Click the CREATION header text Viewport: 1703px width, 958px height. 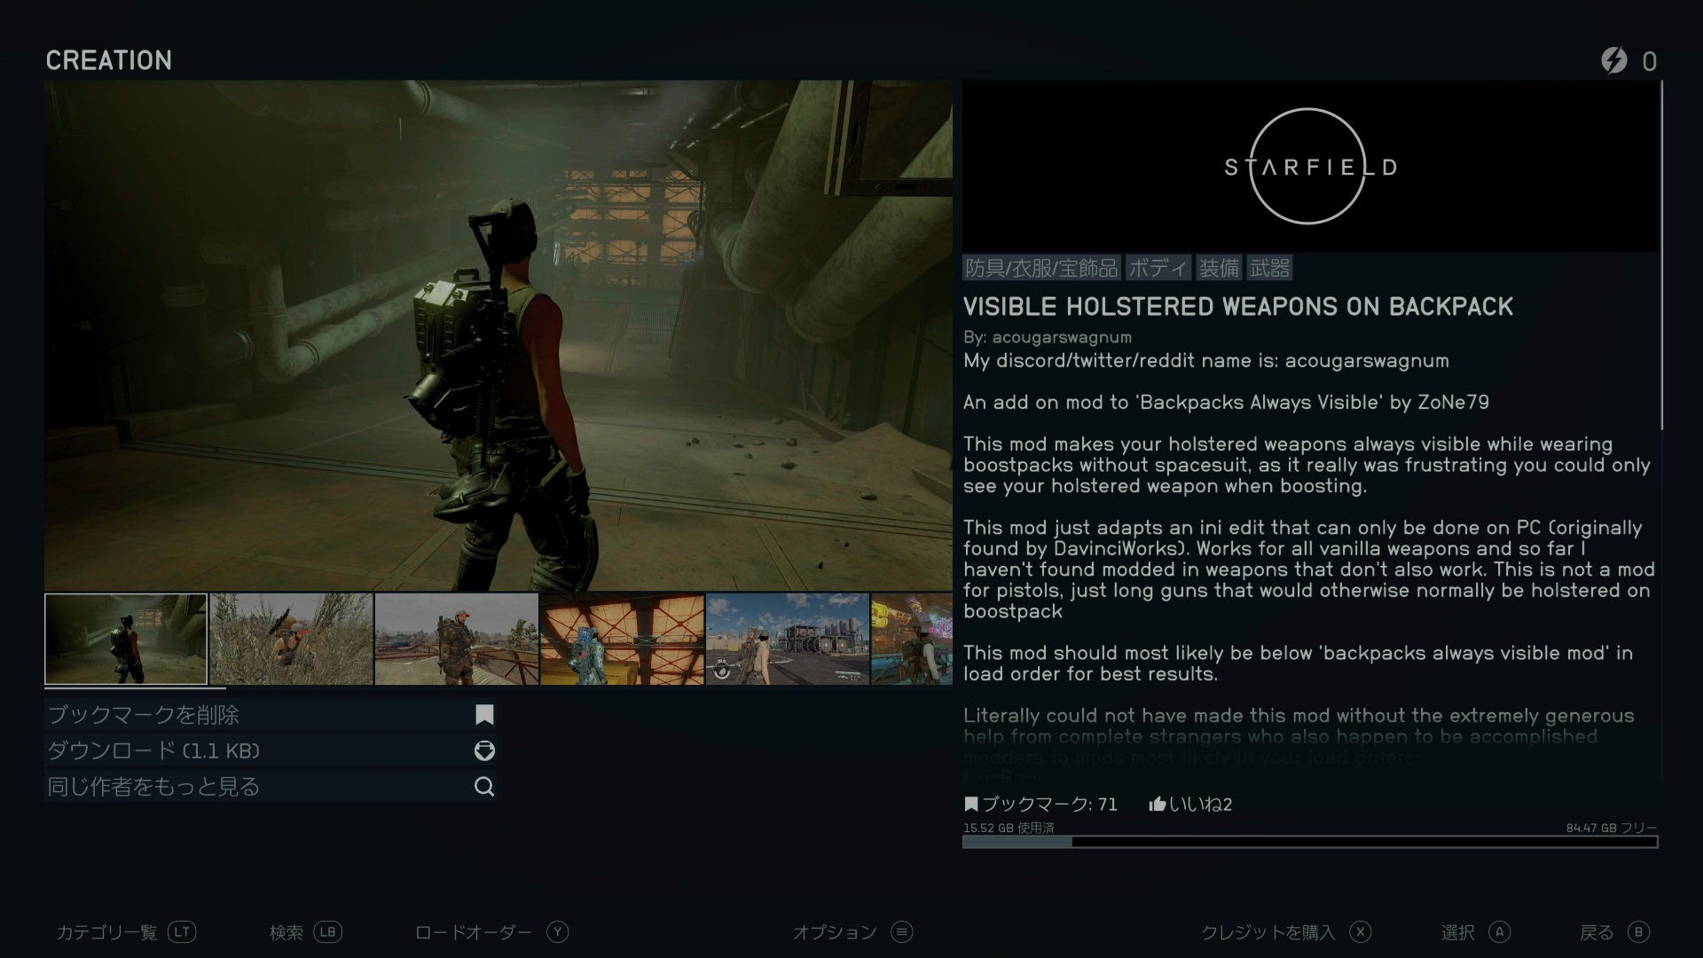(109, 60)
